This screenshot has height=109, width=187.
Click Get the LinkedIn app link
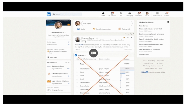(x=151, y=68)
